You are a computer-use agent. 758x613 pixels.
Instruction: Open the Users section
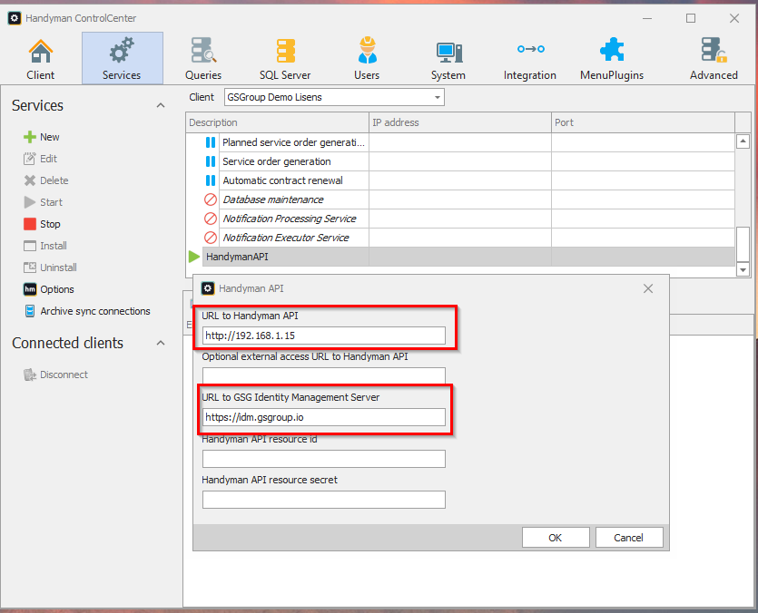367,58
